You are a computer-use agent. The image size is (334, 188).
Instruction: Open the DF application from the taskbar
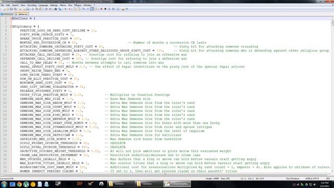pos(80,184)
